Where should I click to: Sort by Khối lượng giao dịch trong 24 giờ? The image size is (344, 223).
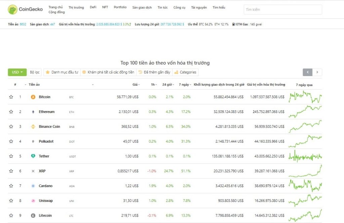point(219,85)
